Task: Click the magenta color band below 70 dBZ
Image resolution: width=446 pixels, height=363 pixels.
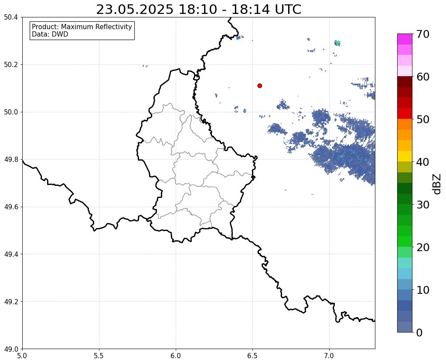Action: 405,39
